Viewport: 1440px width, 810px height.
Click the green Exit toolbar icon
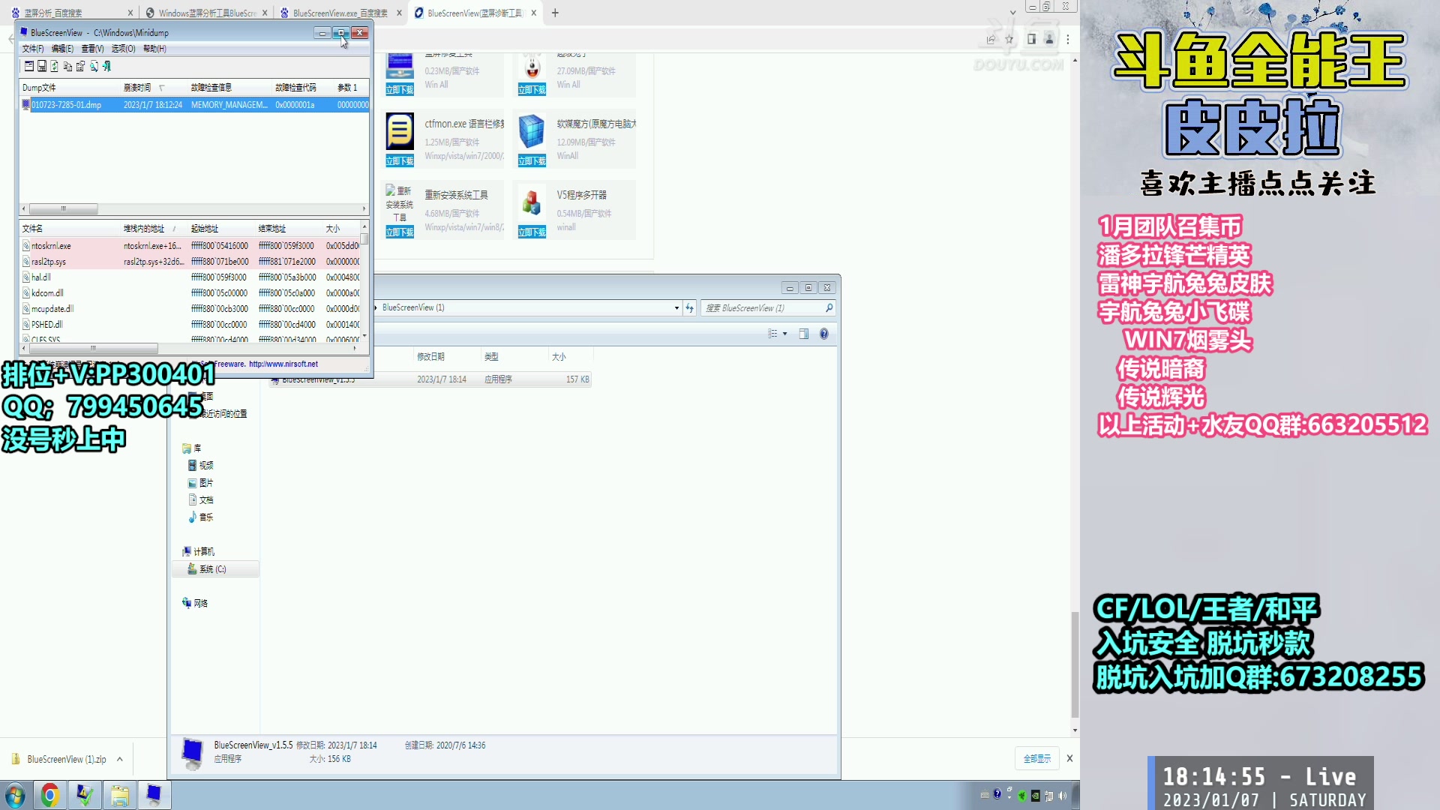(106, 66)
